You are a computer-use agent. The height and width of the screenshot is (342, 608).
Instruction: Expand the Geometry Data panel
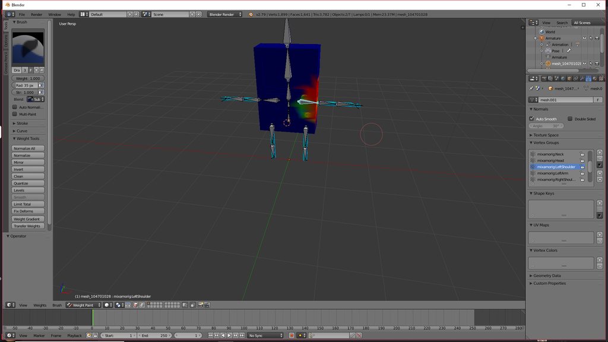coord(547,275)
